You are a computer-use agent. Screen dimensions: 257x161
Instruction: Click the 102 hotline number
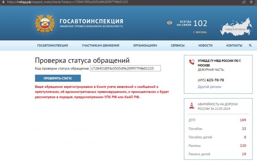(200, 23)
